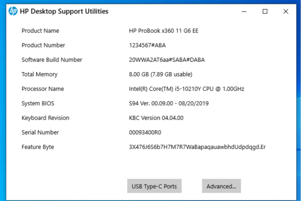Click the HP ProBook x360 11 G6 EE value
This screenshot has height=201, width=301.
pos(164,31)
